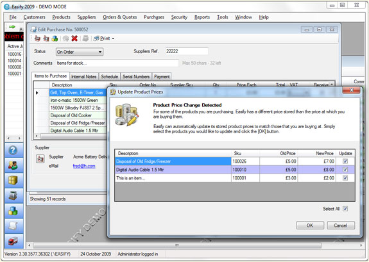Select 1500W Silkydry PJ887 row
Image resolution: width=369 pixels, height=262 pixels.
click(78, 108)
